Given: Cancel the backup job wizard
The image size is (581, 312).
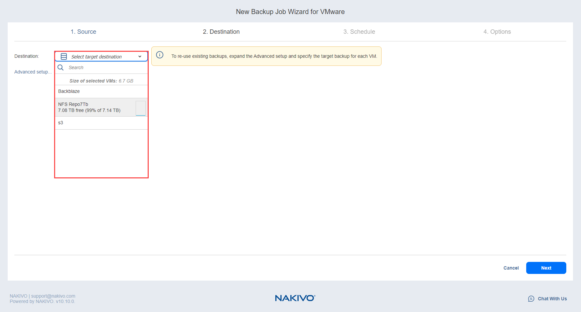Looking at the screenshot, I should tap(511, 268).
